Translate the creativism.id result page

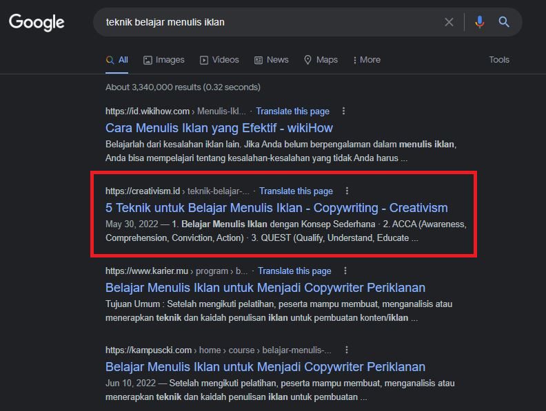pos(296,191)
